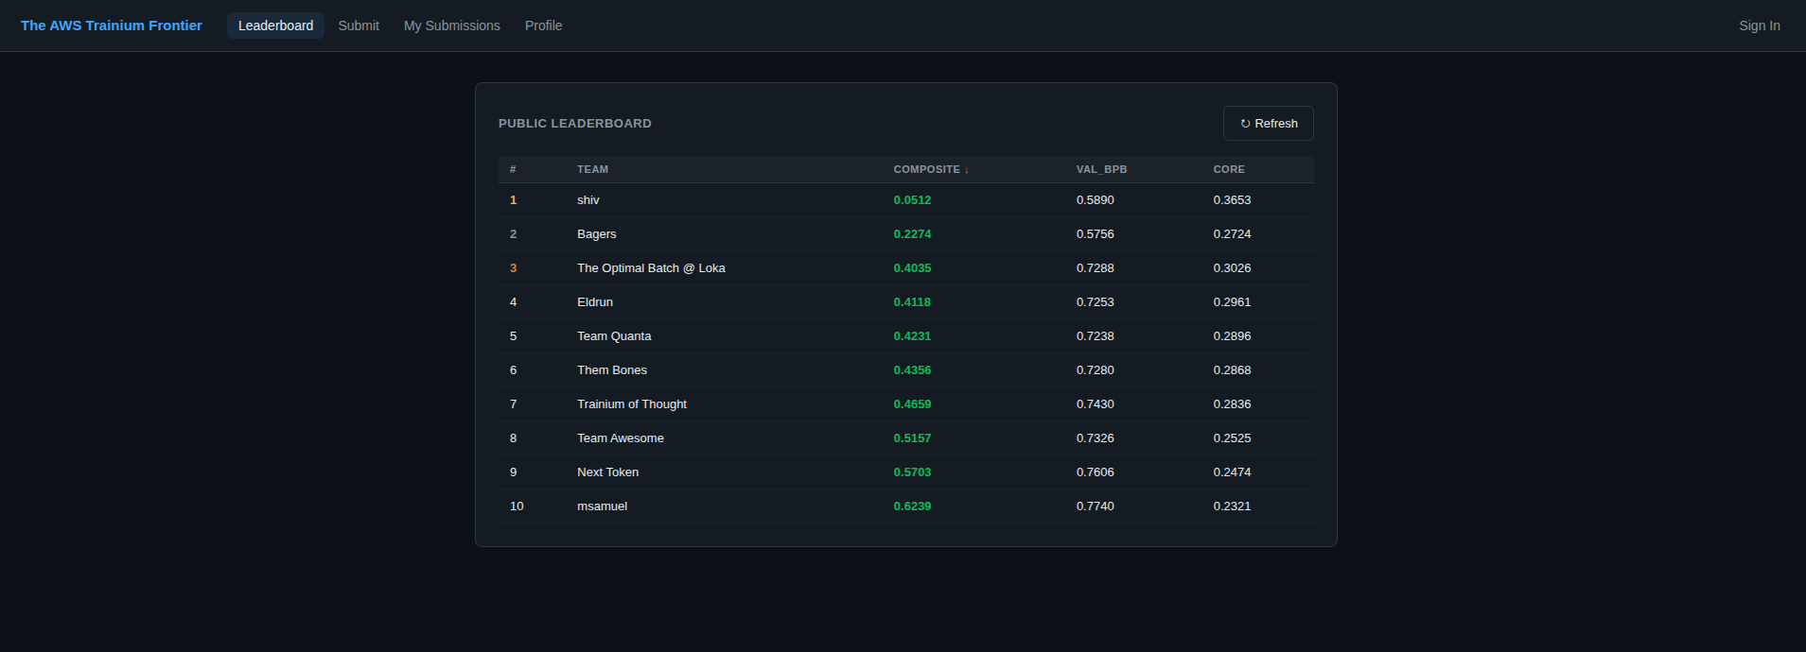Select Them Bones team name
The image size is (1806, 652).
pos(612,370)
